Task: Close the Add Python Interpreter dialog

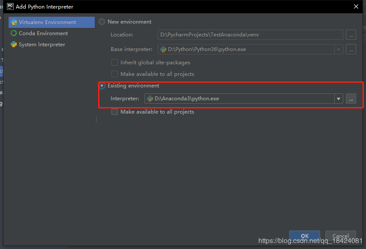Action: [x=356, y=6]
